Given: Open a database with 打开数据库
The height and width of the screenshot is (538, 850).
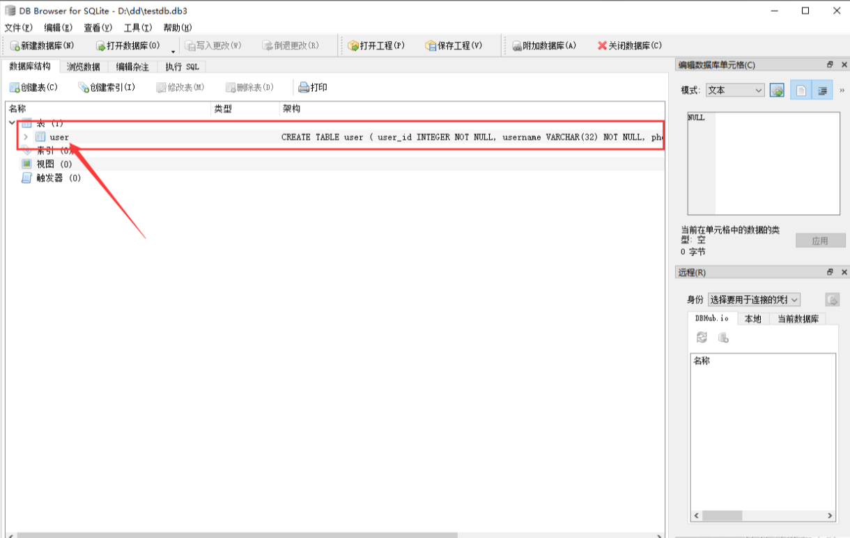Looking at the screenshot, I should tap(128, 46).
